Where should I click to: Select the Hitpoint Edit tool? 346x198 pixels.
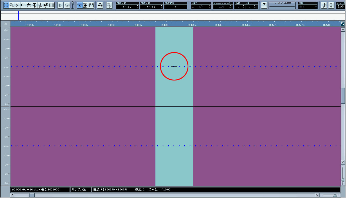[34, 5]
